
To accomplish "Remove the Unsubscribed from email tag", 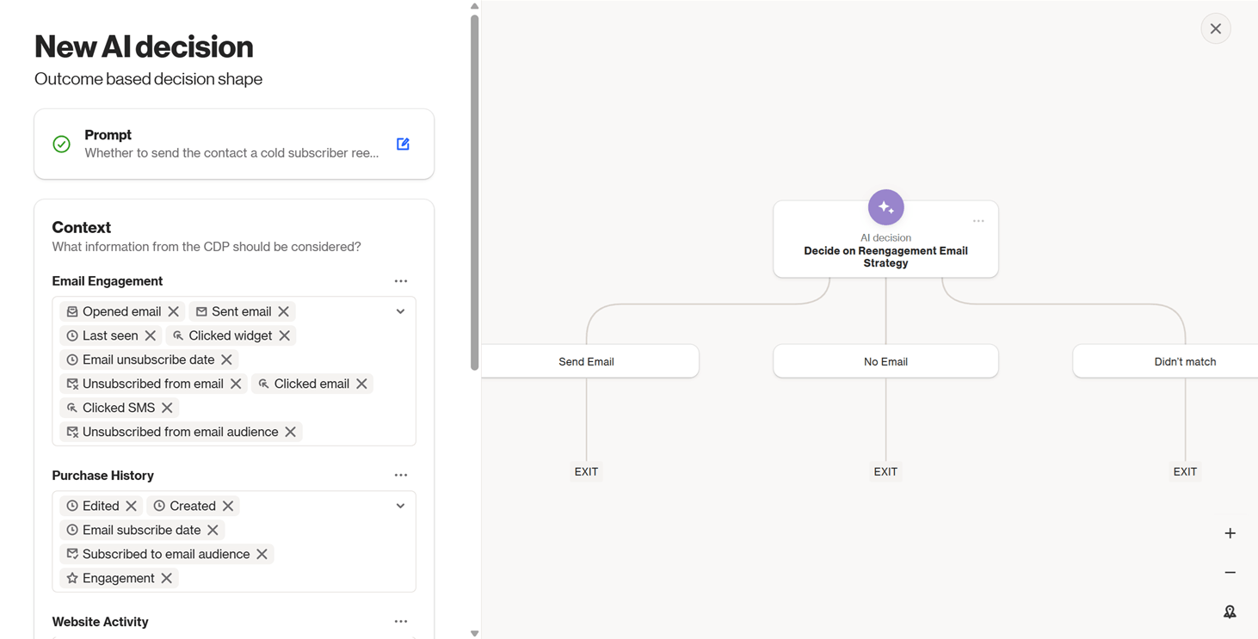I will click(236, 384).
